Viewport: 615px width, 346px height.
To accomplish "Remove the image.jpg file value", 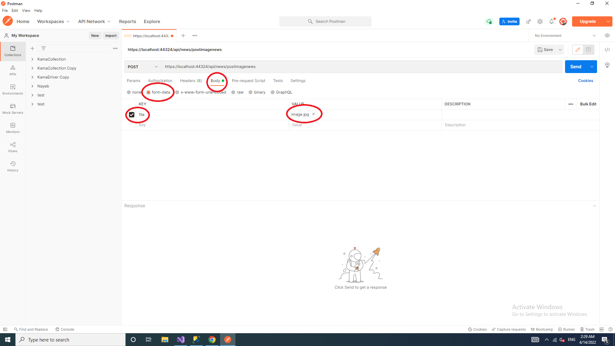I will click(x=314, y=114).
